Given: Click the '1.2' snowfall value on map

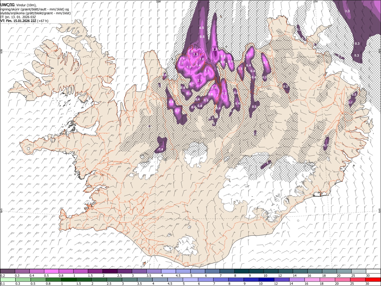Looking at the screenshot, I should tap(181, 63).
